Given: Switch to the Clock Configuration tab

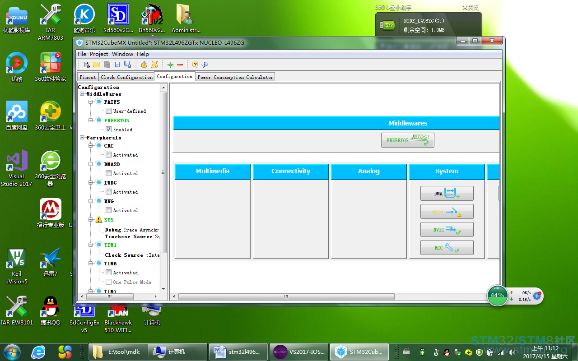Looking at the screenshot, I should click(126, 77).
